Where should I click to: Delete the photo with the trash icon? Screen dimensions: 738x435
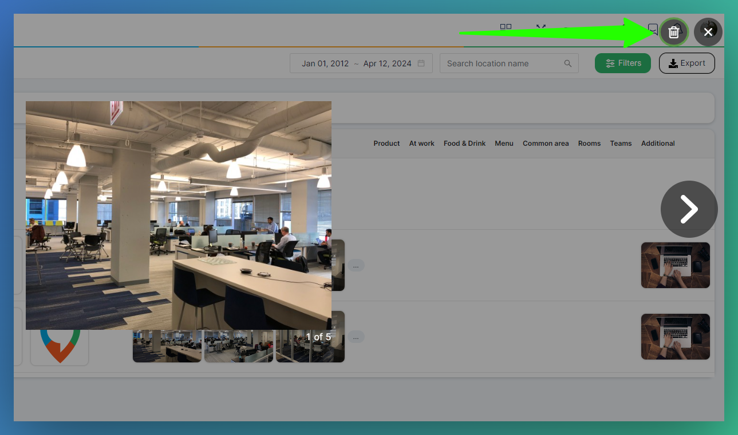(674, 32)
